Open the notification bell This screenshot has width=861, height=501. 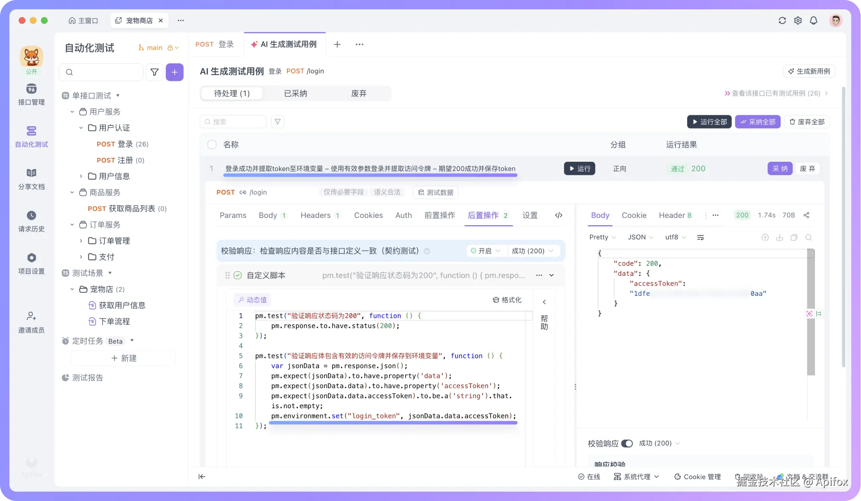813,20
